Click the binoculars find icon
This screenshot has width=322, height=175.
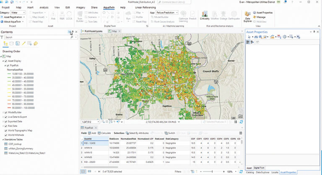click(x=256, y=37)
